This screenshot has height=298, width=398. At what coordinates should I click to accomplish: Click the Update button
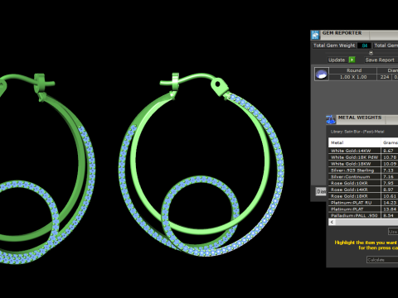[x=337, y=60]
